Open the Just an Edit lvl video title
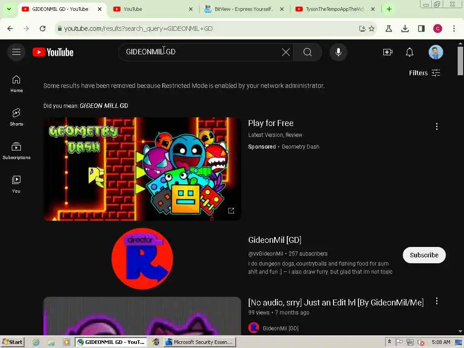 [x=336, y=302]
